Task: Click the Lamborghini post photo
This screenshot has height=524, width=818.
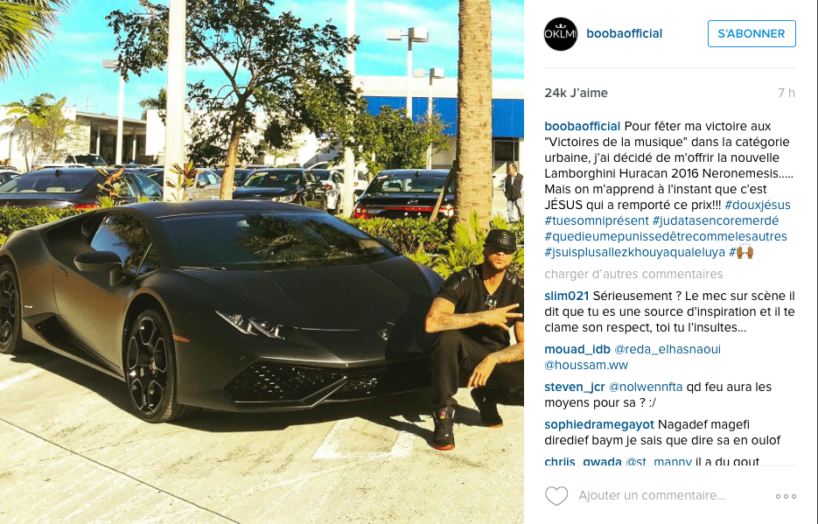Action: (x=262, y=262)
